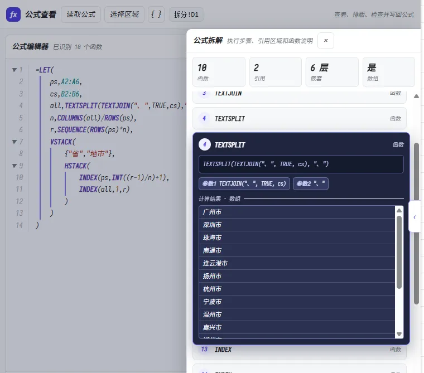Select 南通市 in the result list
424x373 pixels.
click(297, 250)
